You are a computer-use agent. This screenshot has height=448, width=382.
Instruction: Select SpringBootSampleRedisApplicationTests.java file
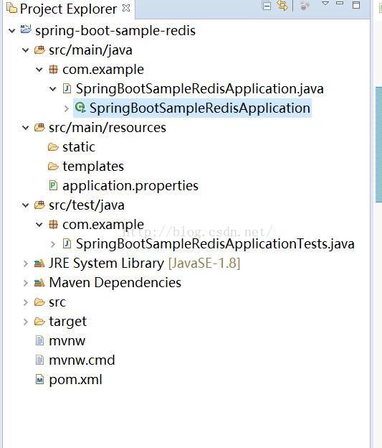(215, 244)
